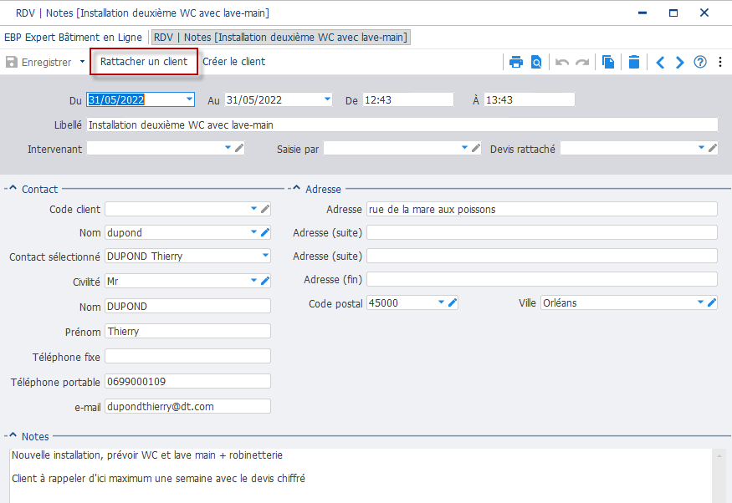Open the Au date picker dropdown
Image resolution: width=732 pixels, height=503 pixels.
click(327, 99)
